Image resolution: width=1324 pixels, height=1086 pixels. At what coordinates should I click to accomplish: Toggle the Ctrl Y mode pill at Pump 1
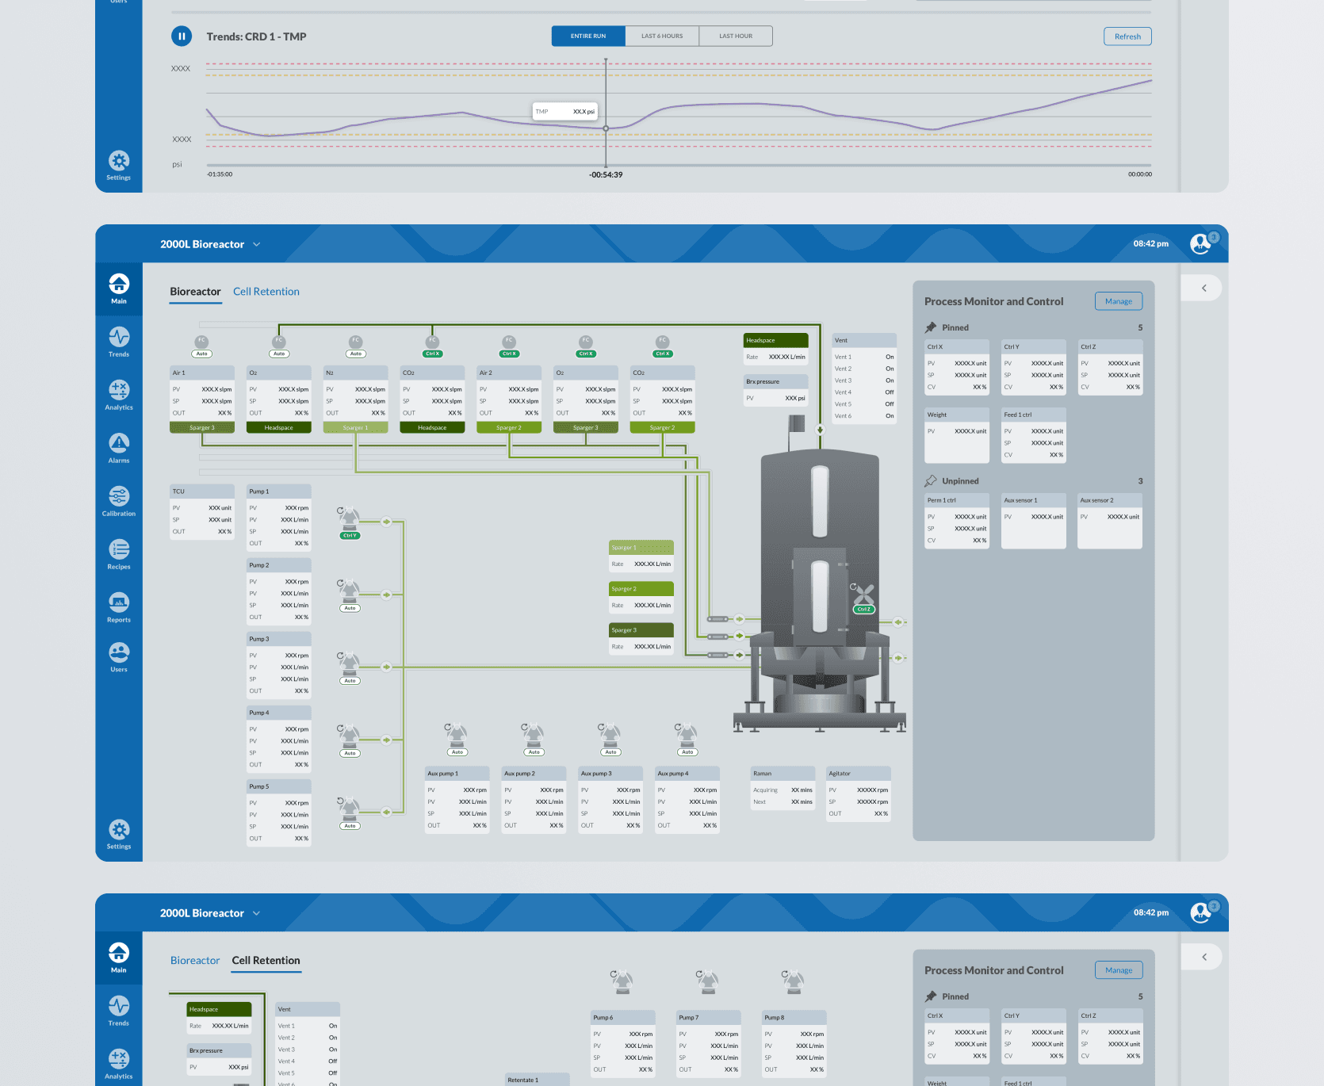tap(350, 536)
